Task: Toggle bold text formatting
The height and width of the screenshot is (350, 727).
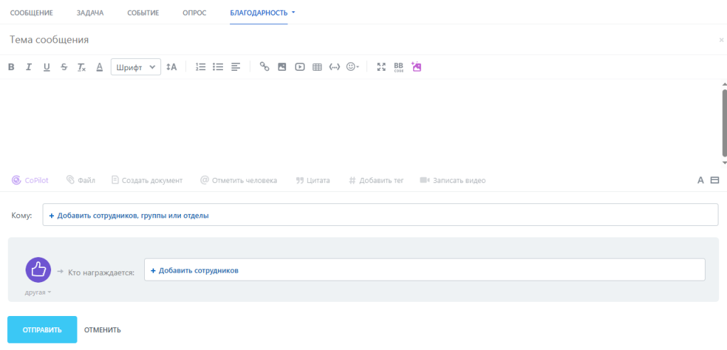Action: click(x=11, y=67)
